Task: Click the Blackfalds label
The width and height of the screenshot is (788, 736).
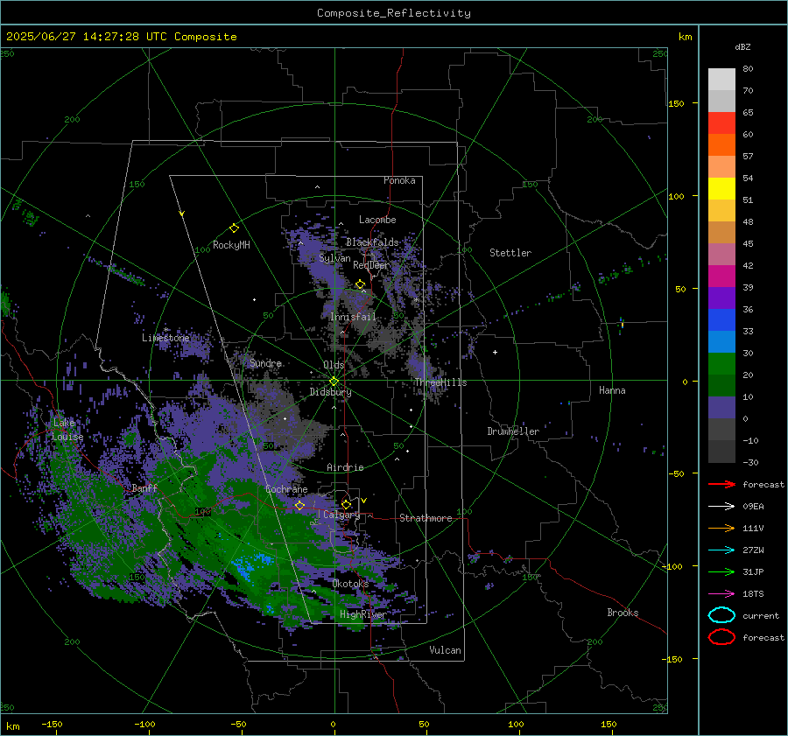Action: (372, 242)
